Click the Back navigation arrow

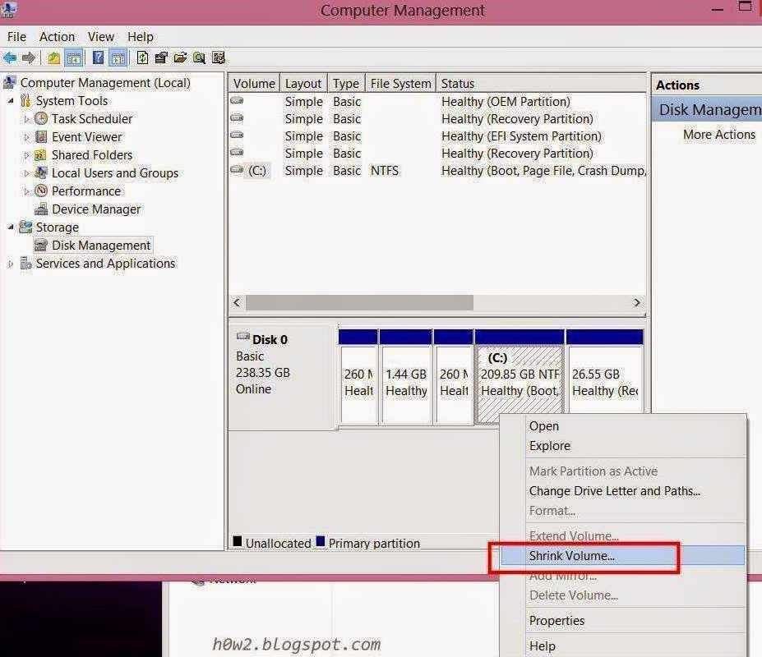[x=10, y=57]
